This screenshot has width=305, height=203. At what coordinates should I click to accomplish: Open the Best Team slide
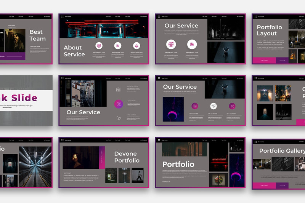coord(26,39)
